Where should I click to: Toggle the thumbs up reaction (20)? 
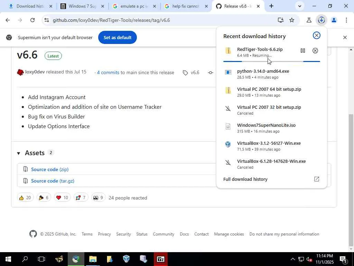(x=25, y=198)
